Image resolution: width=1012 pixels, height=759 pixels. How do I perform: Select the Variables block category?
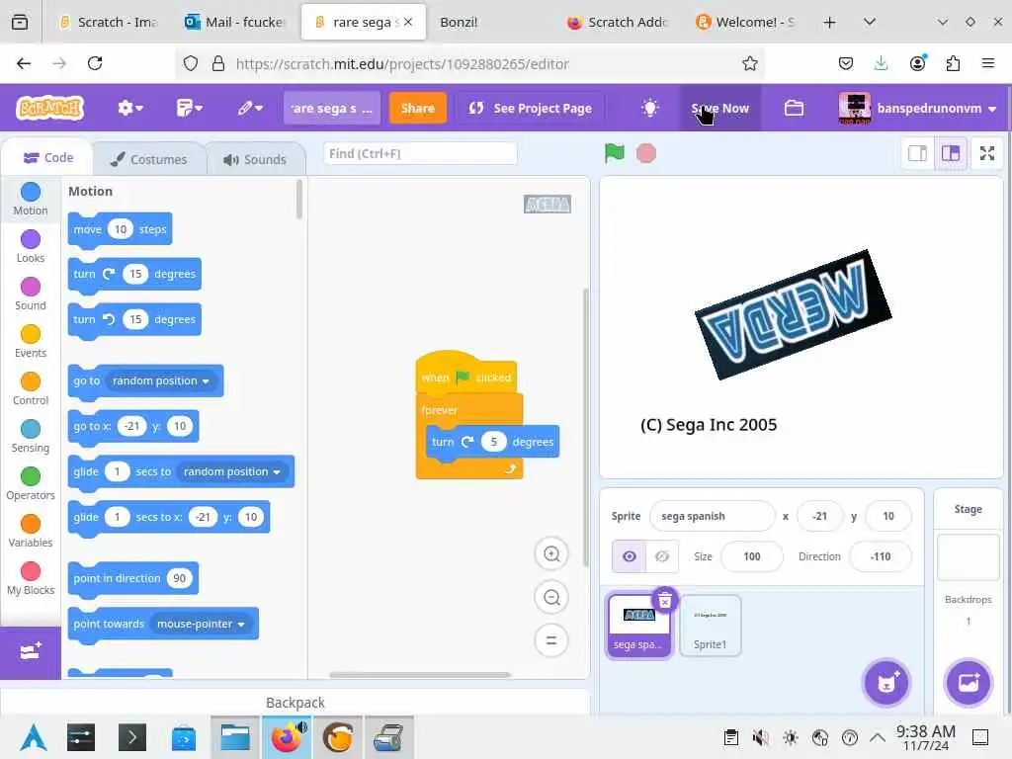pos(31,531)
